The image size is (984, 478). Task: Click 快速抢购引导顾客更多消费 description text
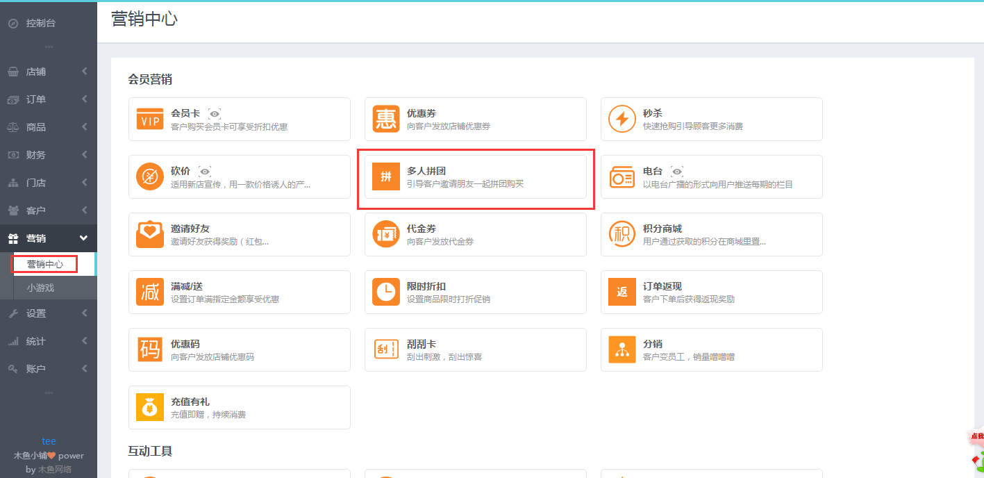pyautogui.click(x=693, y=126)
